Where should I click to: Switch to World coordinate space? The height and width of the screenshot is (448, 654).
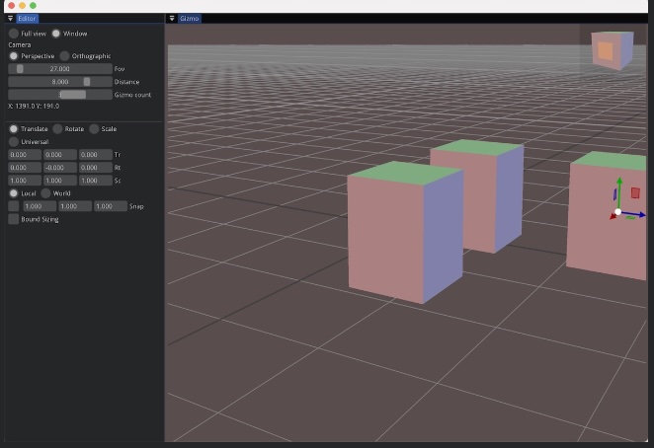coord(45,193)
